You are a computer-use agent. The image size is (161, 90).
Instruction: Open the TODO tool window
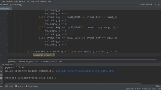[x=9, y=86]
